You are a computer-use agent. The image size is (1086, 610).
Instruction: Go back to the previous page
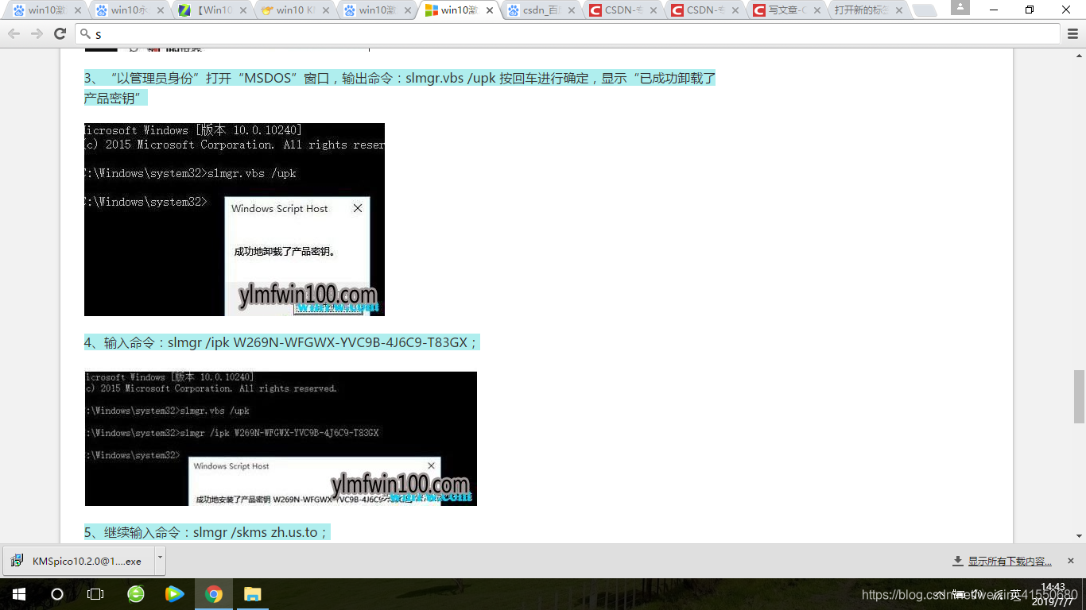click(14, 33)
